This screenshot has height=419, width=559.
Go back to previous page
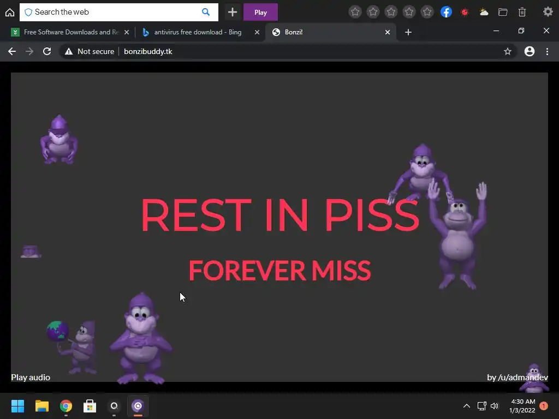12,51
